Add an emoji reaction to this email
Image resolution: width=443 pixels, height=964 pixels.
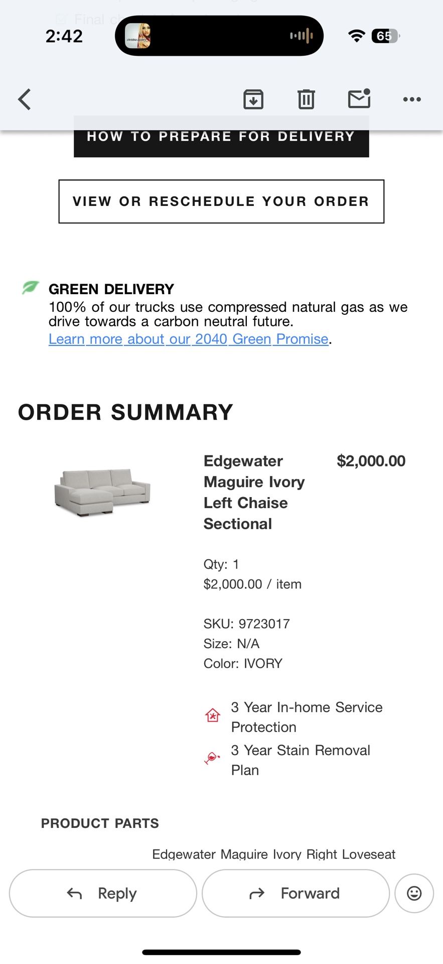click(x=413, y=893)
